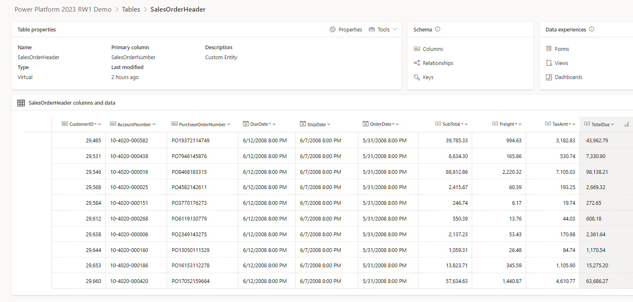Screen dimensions: 633x302
Task: Click the Columns icon in Schema
Action: 417,49
